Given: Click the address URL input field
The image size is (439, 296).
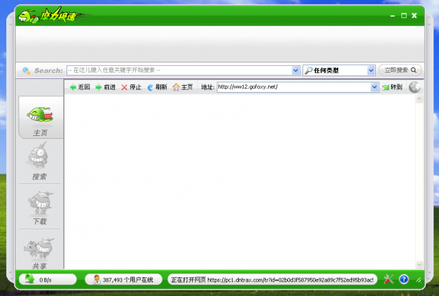Looking at the screenshot, I should click(294, 87).
